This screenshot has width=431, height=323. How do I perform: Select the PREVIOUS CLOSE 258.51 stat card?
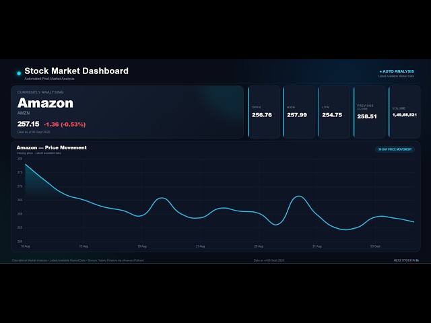[x=370, y=112]
